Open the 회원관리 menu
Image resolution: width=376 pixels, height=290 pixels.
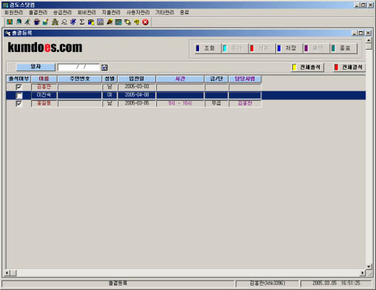(x=14, y=13)
